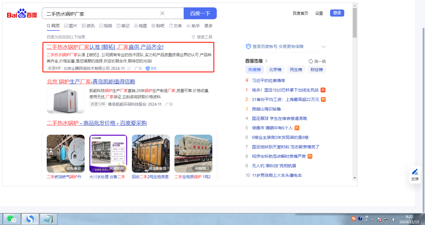This screenshot has width=425, height=225.
Task: Click the Baidu logo
Action: pyautogui.click(x=22, y=14)
